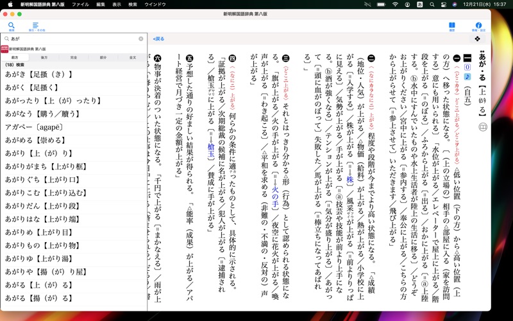Image resolution: width=513 pixels, height=321 pixels.
Task: Select the result あがり【上（が）り】
Action: pyautogui.click(x=74, y=153)
